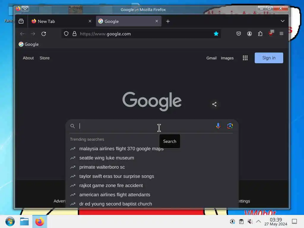Click the Sign in button
The height and width of the screenshot is (228, 304).
click(269, 58)
